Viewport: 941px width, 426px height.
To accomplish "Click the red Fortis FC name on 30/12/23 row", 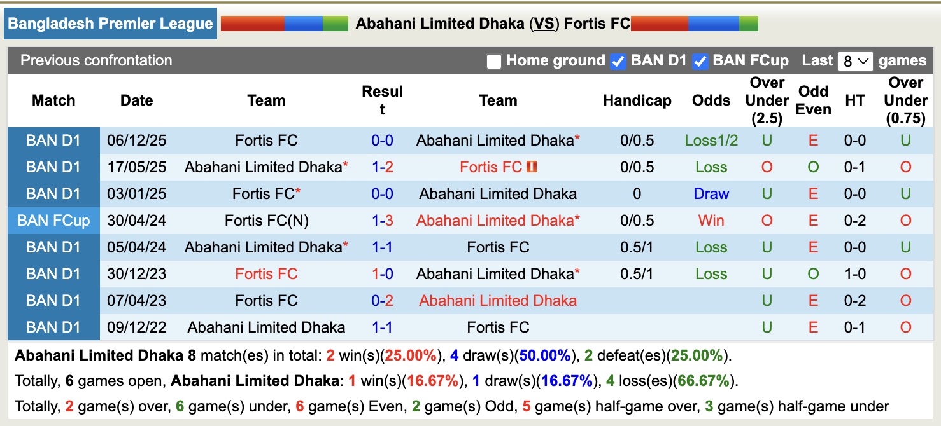I will click(x=266, y=273).
